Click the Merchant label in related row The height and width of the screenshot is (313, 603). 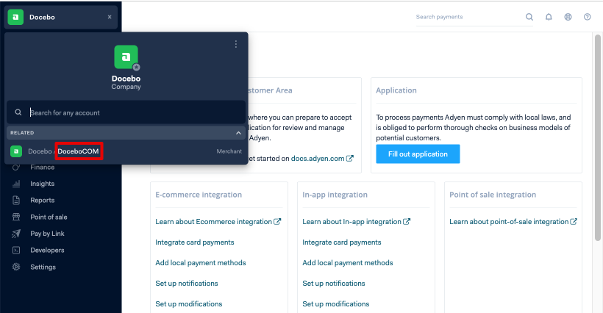pyautogui.click(x=229, y=151)
